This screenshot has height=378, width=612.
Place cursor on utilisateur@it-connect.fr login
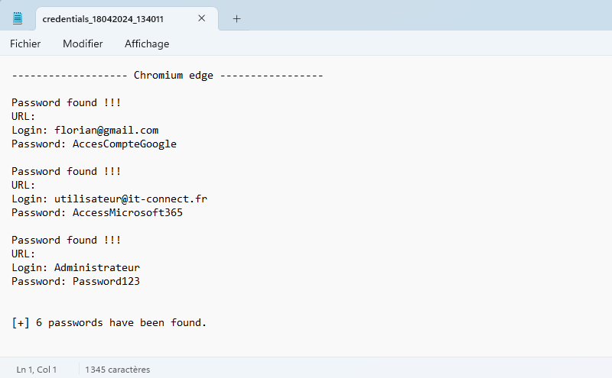click(131, 199)
